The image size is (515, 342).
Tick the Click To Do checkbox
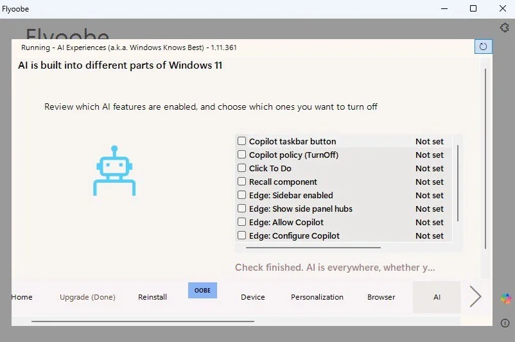[x=241, y=168]
